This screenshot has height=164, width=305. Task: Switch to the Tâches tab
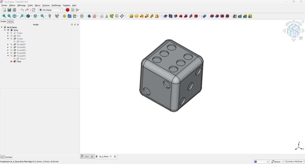point(10,21)
